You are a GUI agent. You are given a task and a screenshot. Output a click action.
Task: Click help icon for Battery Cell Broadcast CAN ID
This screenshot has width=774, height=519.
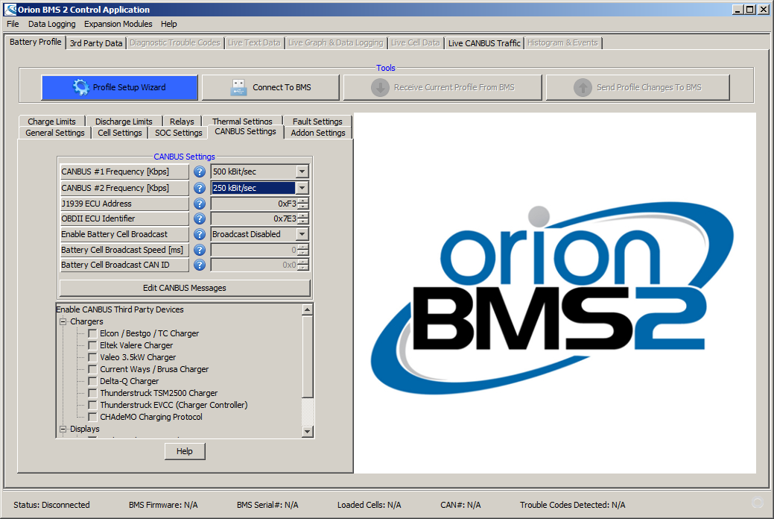click(x=200, y=265)
